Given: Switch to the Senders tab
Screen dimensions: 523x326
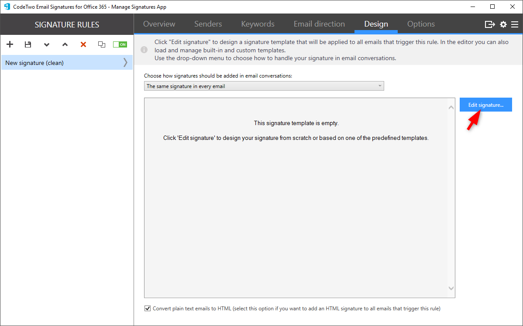Looking at the screenshot, I should click(208, 24).
